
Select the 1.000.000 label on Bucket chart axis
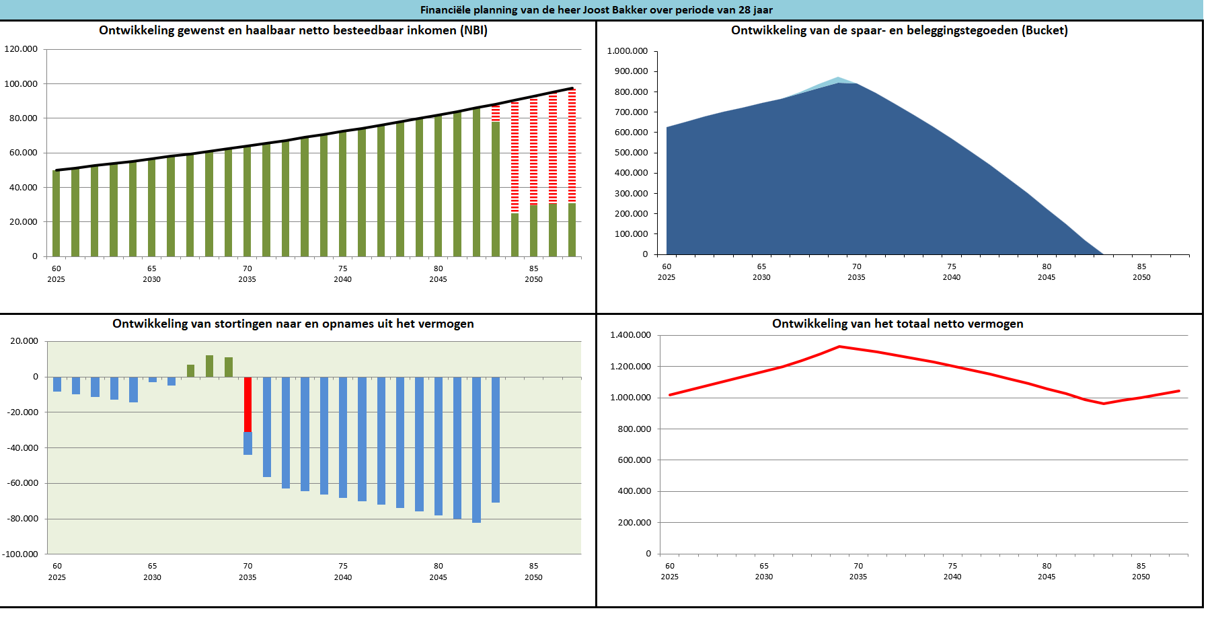coord(627,51)
